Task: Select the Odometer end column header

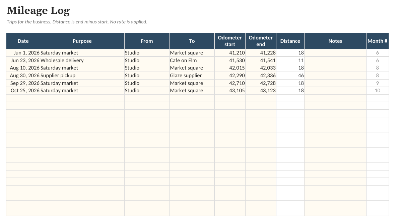Action: pyautogui.click(x=261, y=41)
